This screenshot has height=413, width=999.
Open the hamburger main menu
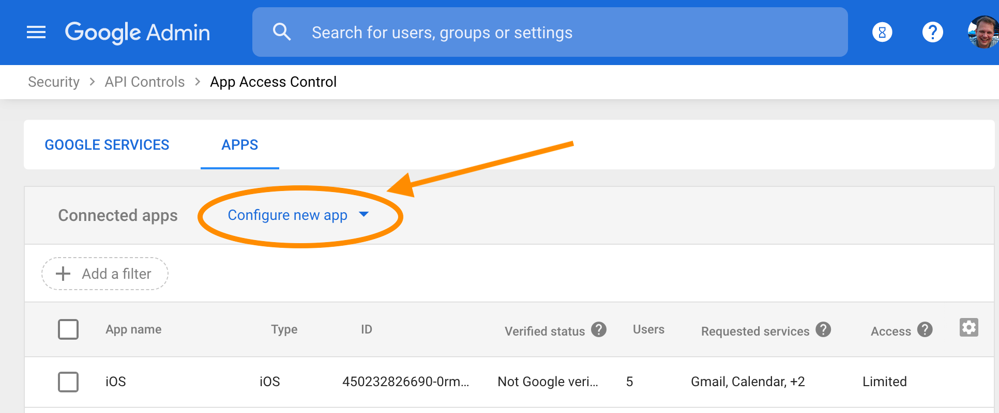coord(36,33)
